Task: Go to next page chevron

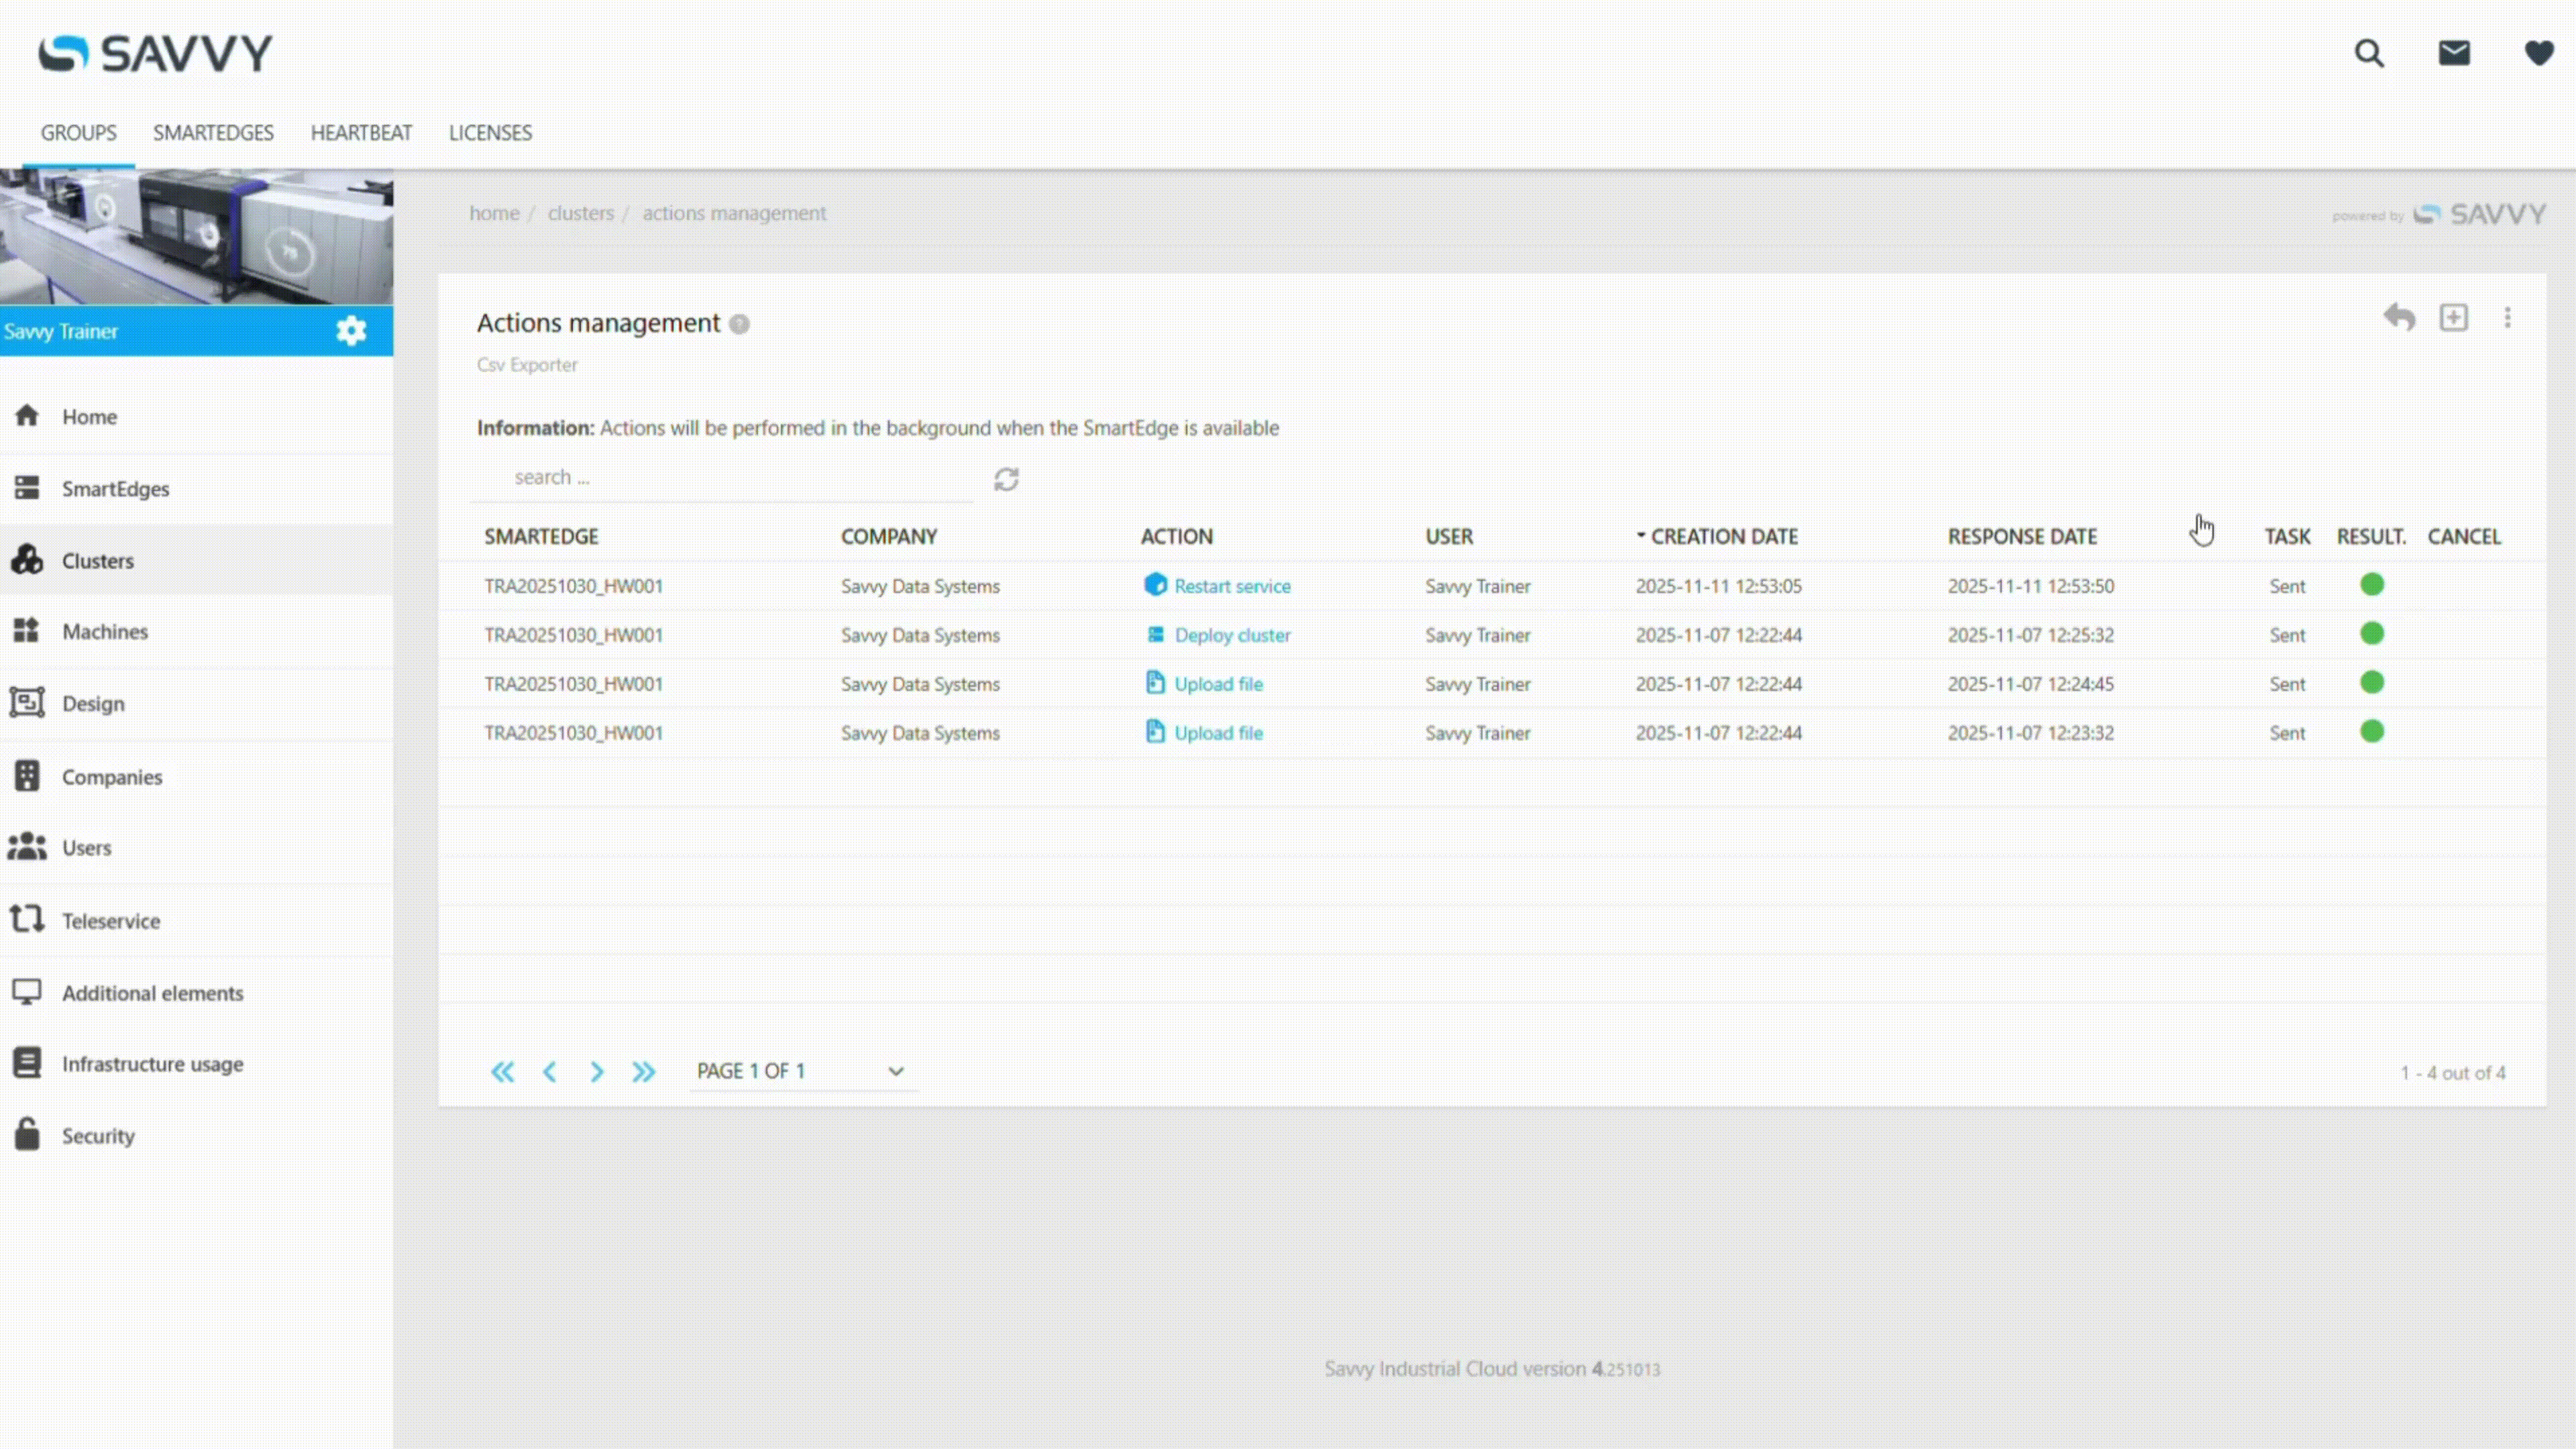Action: tap(597, 1072)
